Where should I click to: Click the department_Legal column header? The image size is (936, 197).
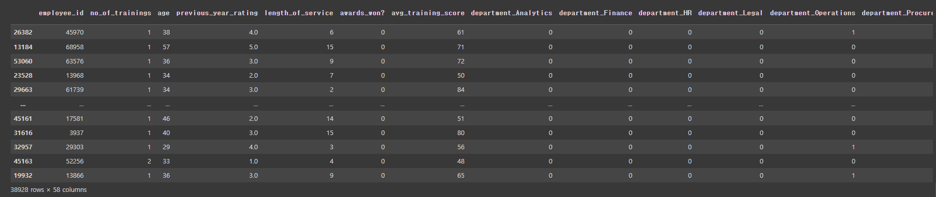click(x=731, y=13)
